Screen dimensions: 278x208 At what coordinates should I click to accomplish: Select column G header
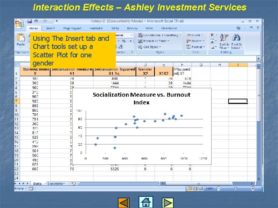tap(201, 65)
